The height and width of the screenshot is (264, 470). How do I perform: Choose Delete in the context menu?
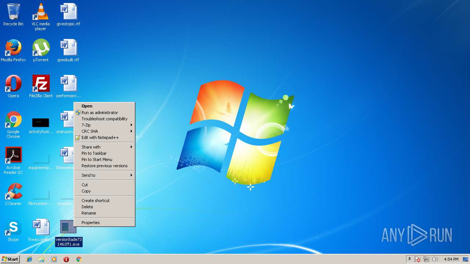coord(104,207)
